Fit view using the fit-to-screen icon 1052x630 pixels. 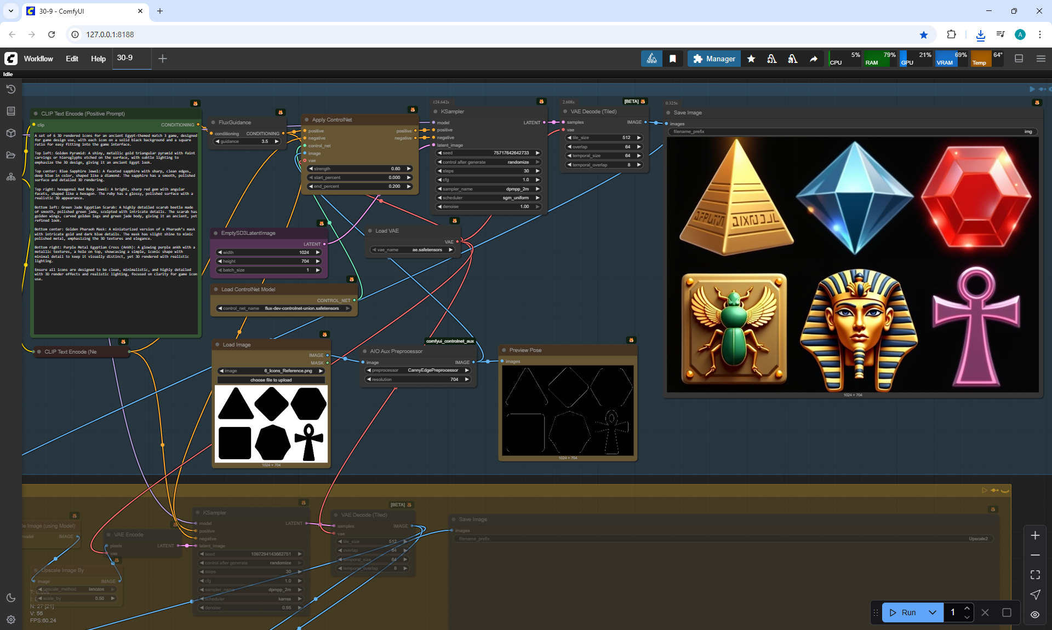[x=1035, y=575]
